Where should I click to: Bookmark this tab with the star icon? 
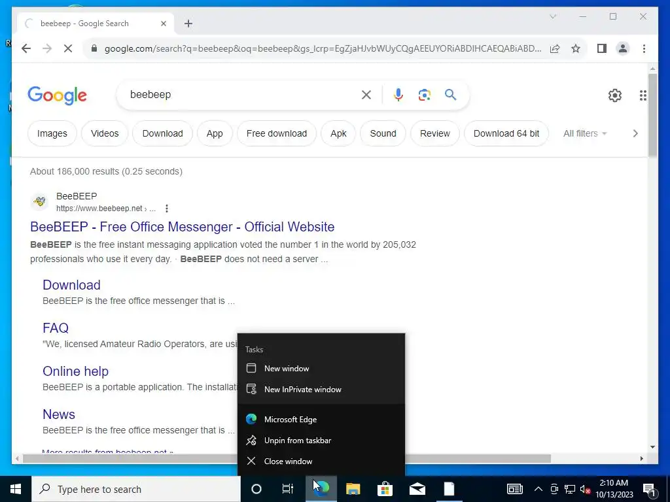(576, 48)
